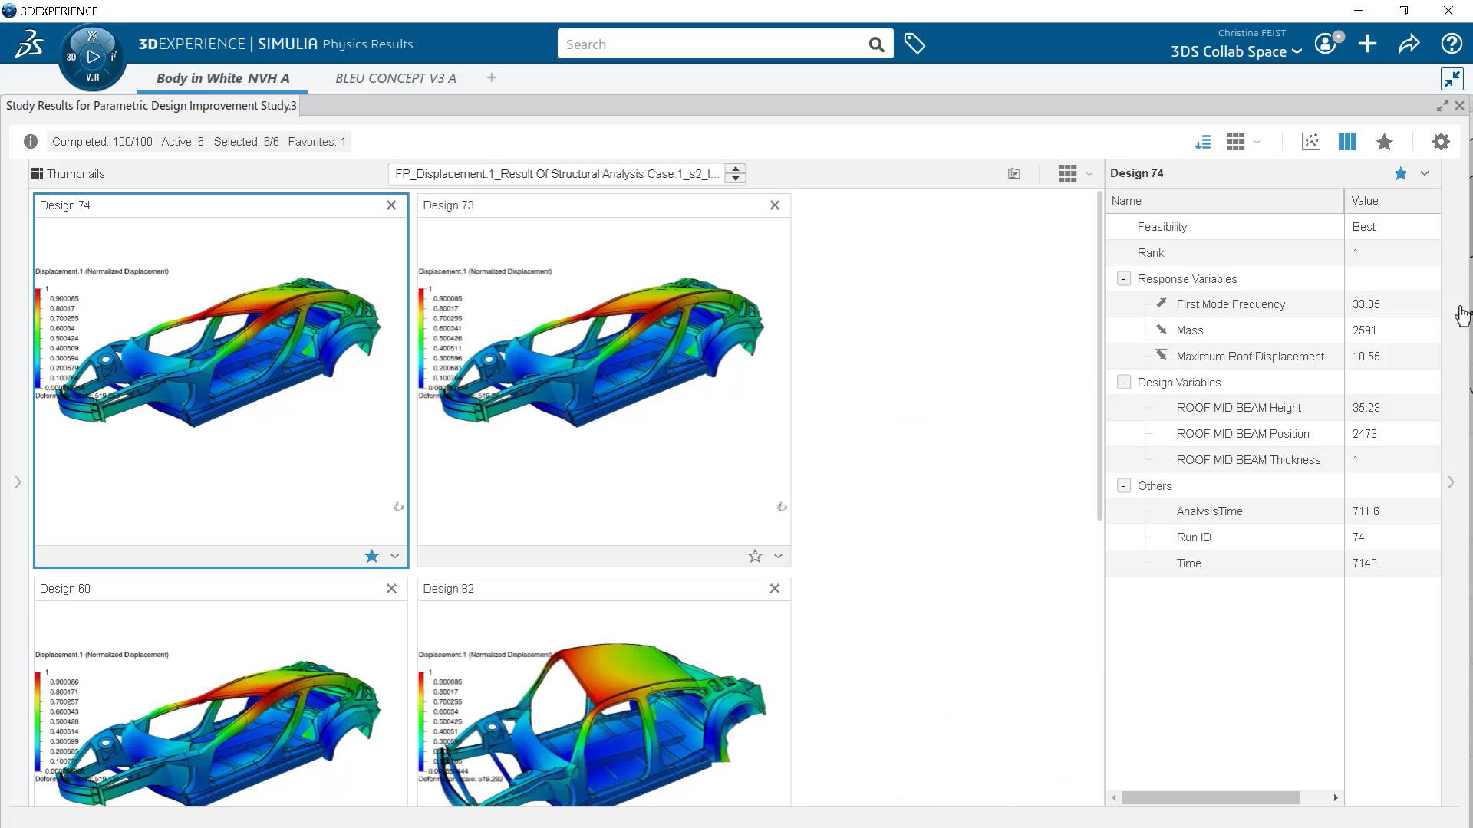Collapse the Response Variables group
The height and width of the screenshot is (828, 1473).
(1124, 279)
